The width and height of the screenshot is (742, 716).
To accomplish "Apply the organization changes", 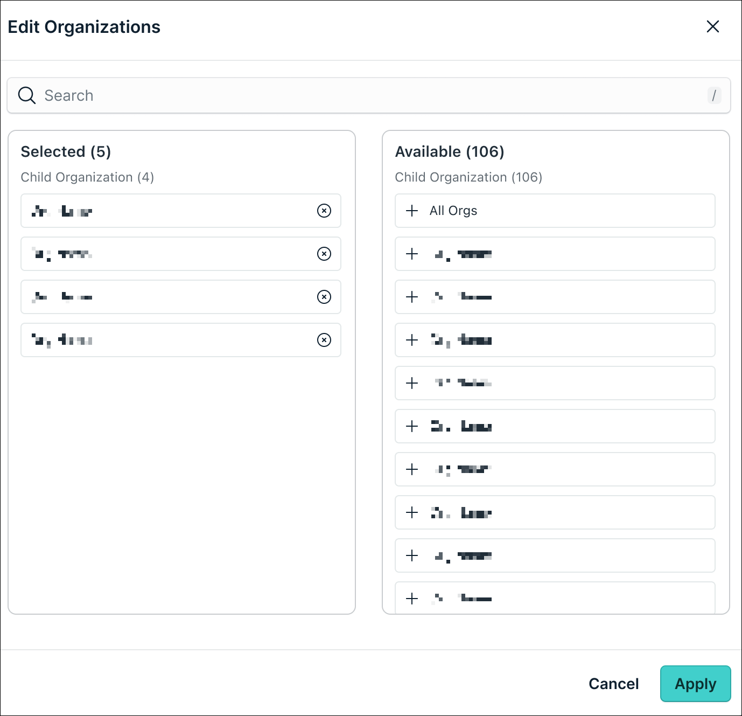I will [696, 684].
